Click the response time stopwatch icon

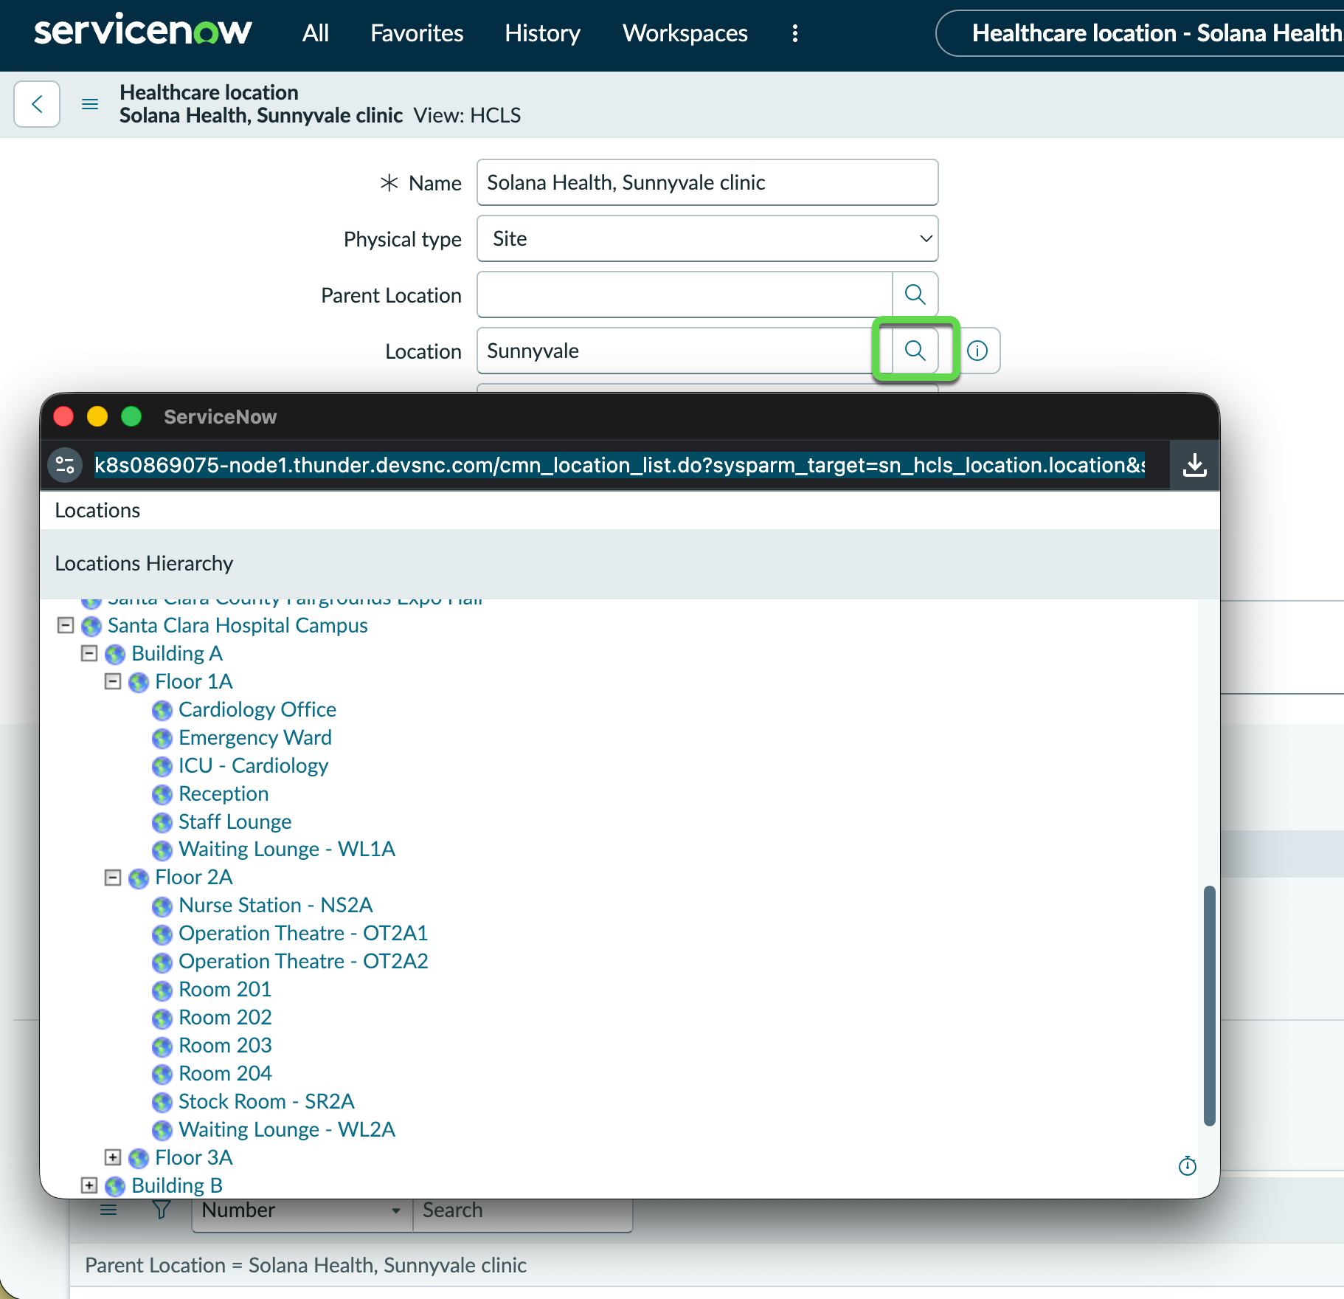(1188, 1165)
